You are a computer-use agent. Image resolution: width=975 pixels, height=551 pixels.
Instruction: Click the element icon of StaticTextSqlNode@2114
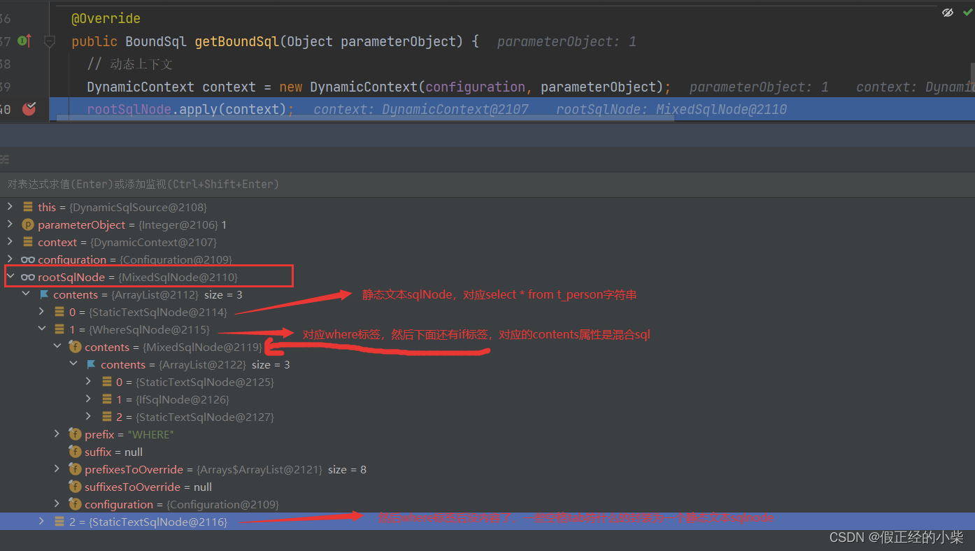pyautogui.click(x=60, y=312)
